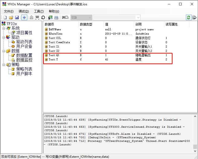The image size is (198, 159).
Task: Open the USB port dropdown
Action: click(81, 17)
